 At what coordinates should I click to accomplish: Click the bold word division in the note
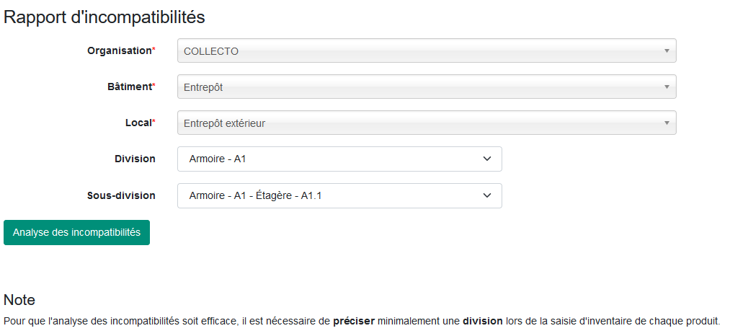pyautogui.click(x=482, y=322)
